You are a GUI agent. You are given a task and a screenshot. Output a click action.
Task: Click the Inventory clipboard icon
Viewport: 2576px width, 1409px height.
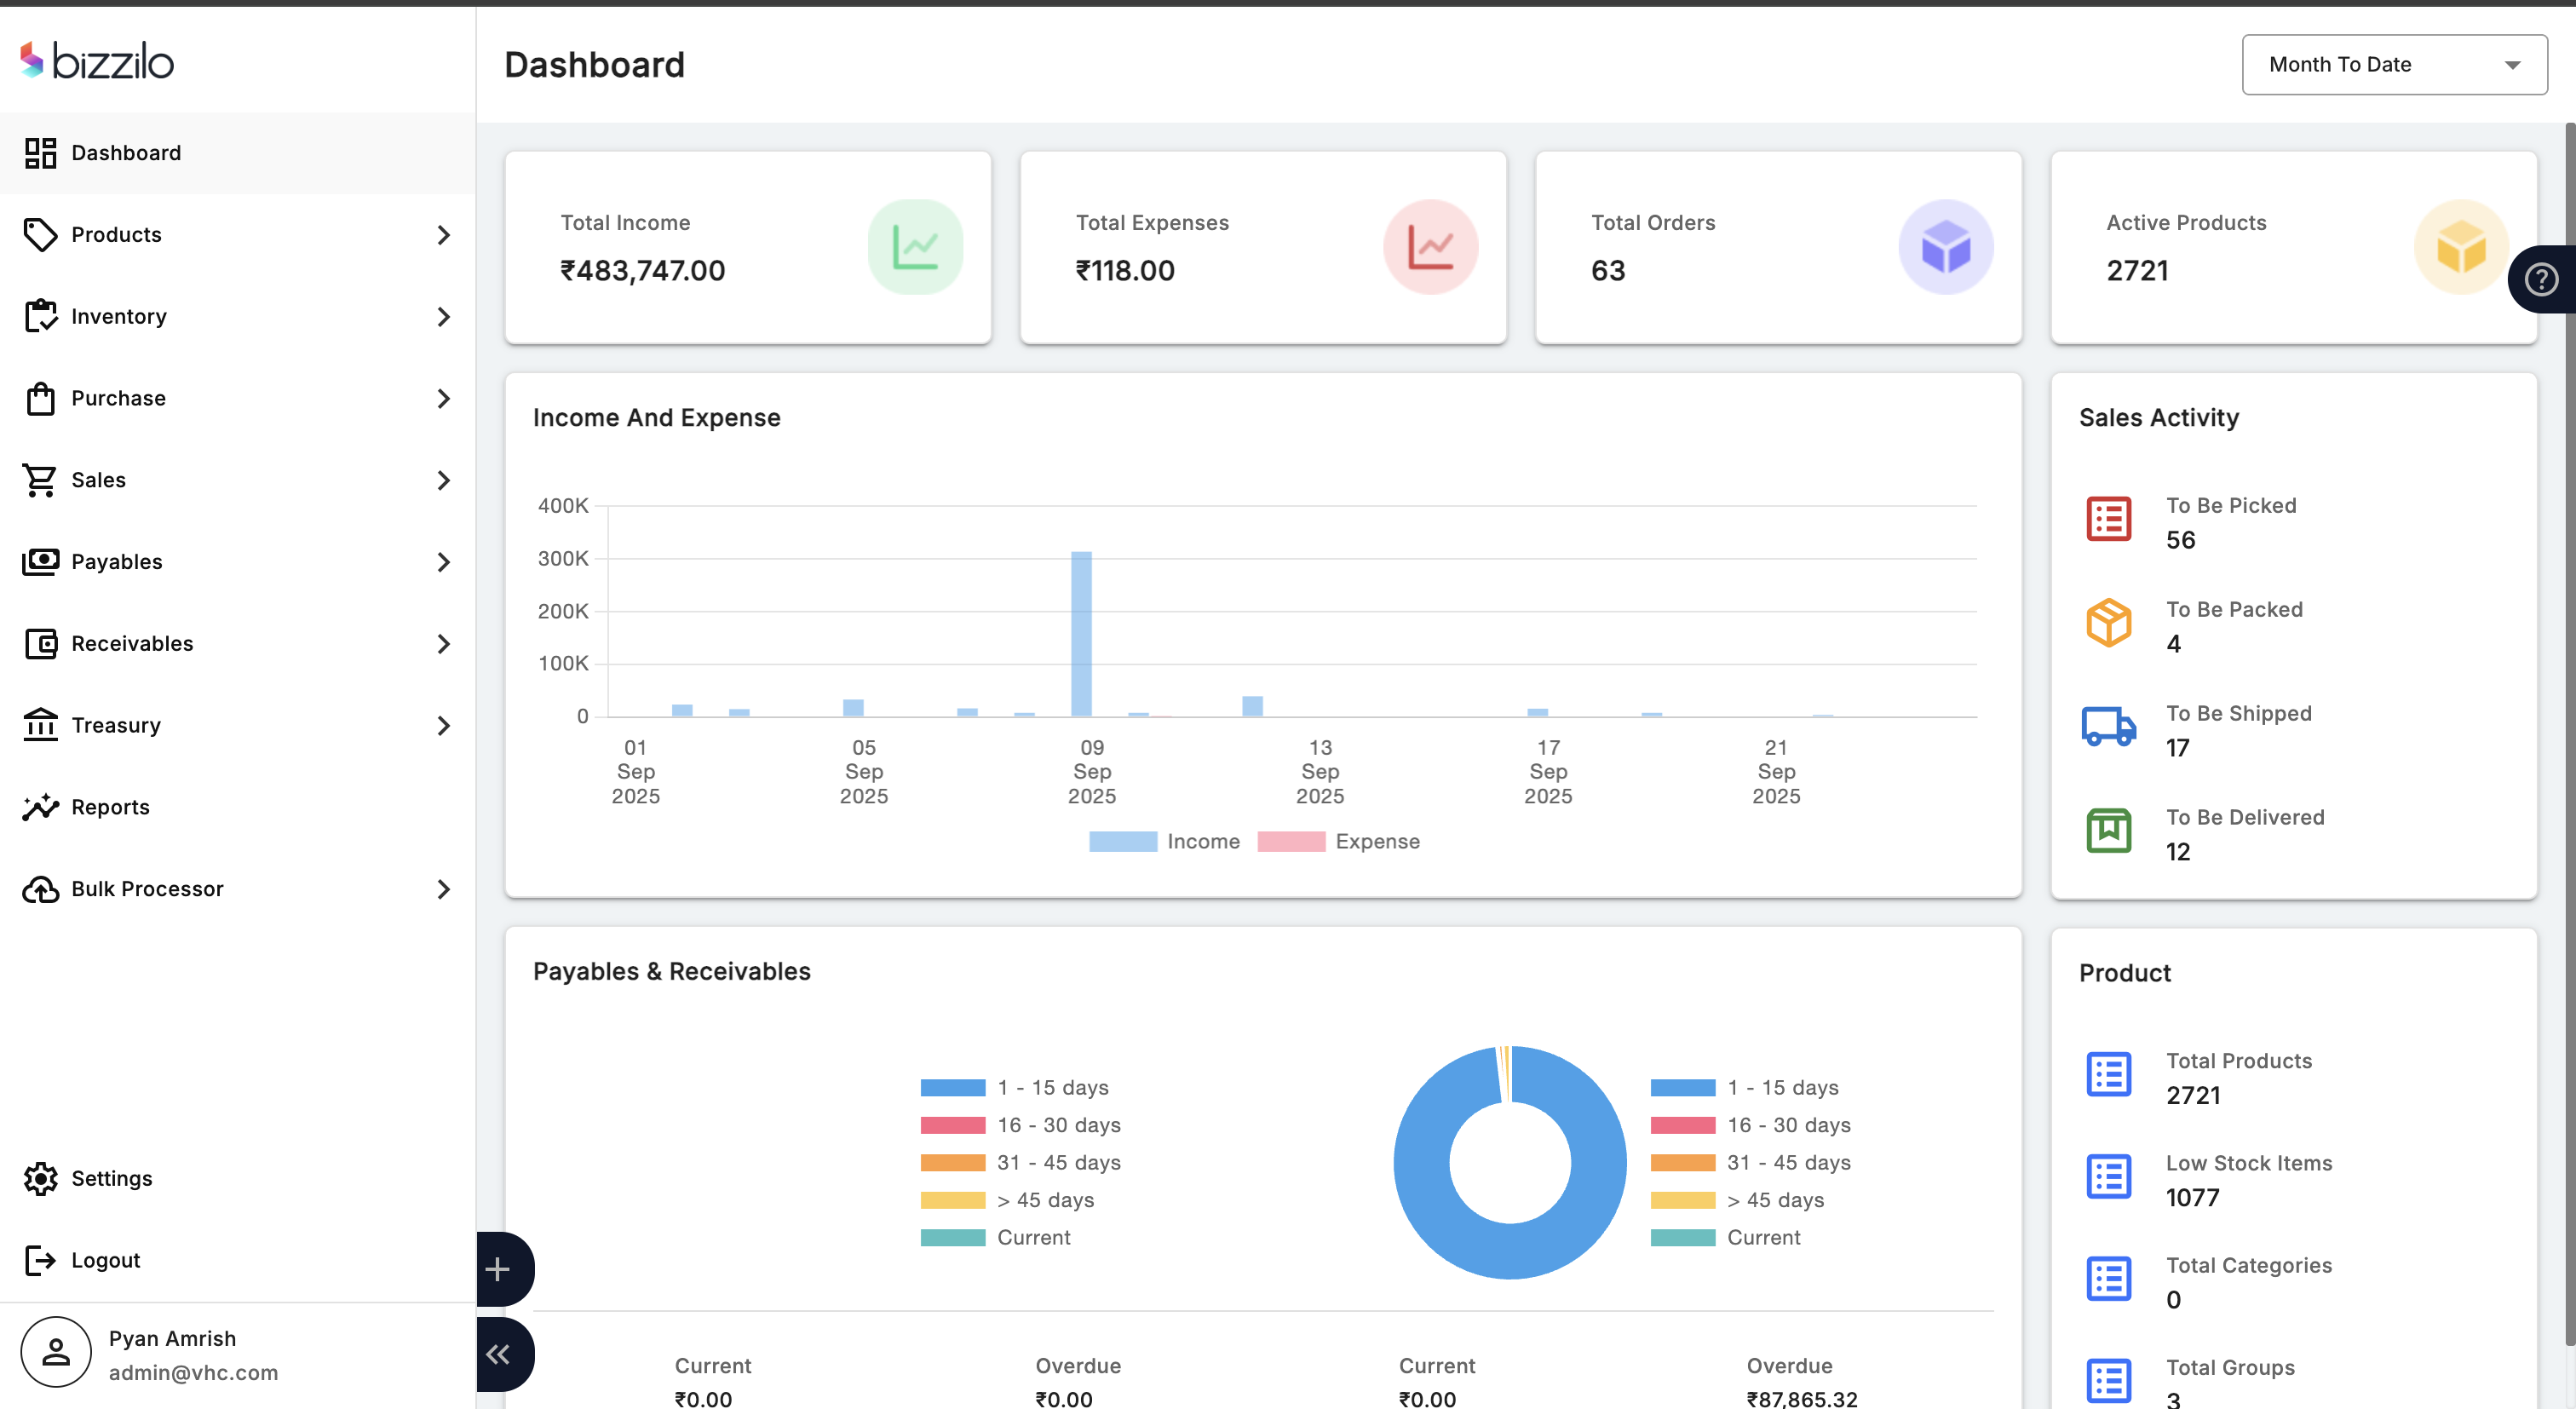(x=40, y=316)
